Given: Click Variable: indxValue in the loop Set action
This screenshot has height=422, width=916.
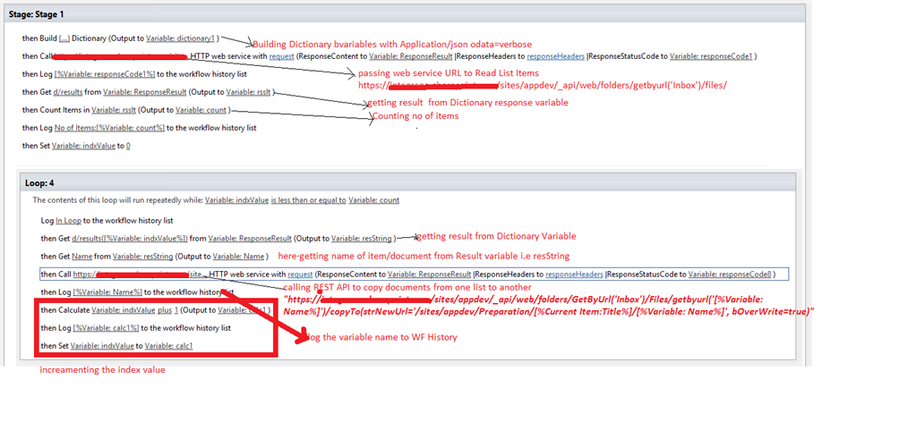Looking at the screenshot, I should click(102, 345).
